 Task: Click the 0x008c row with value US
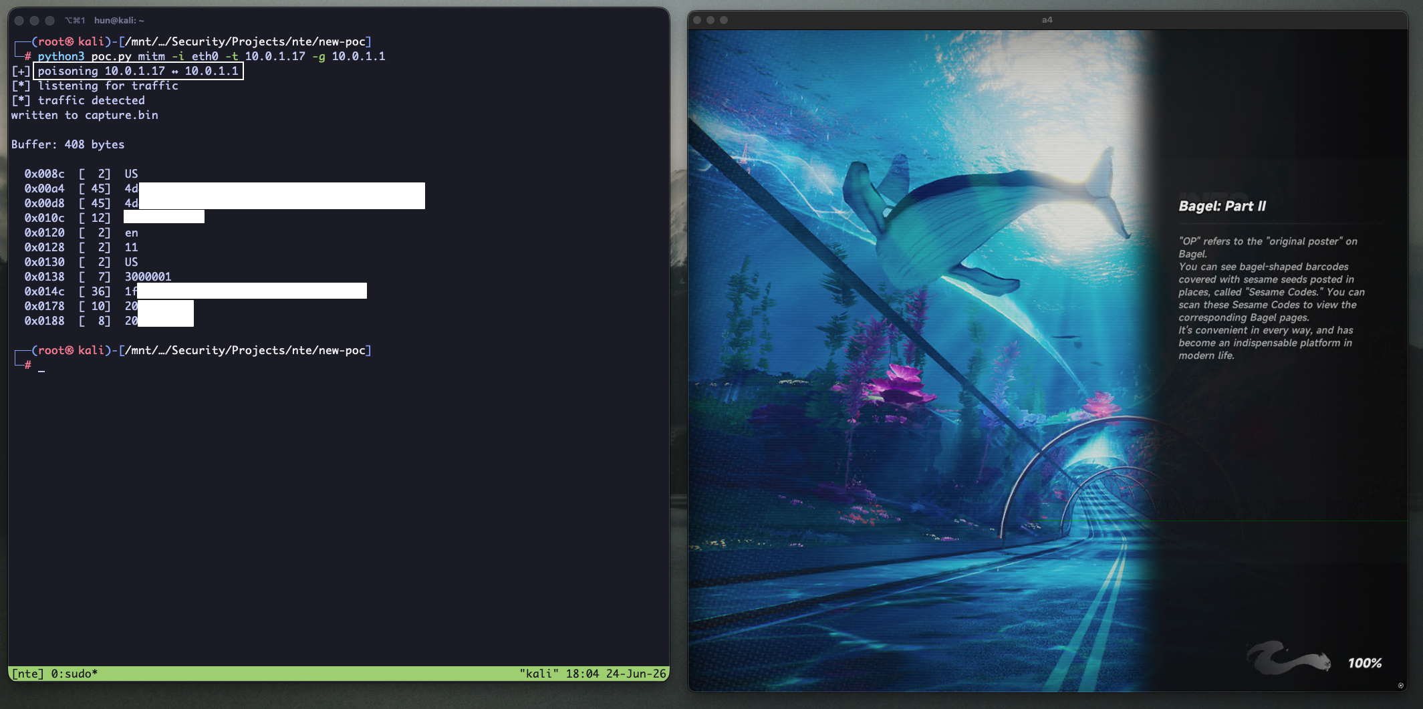tap(81, 174)
